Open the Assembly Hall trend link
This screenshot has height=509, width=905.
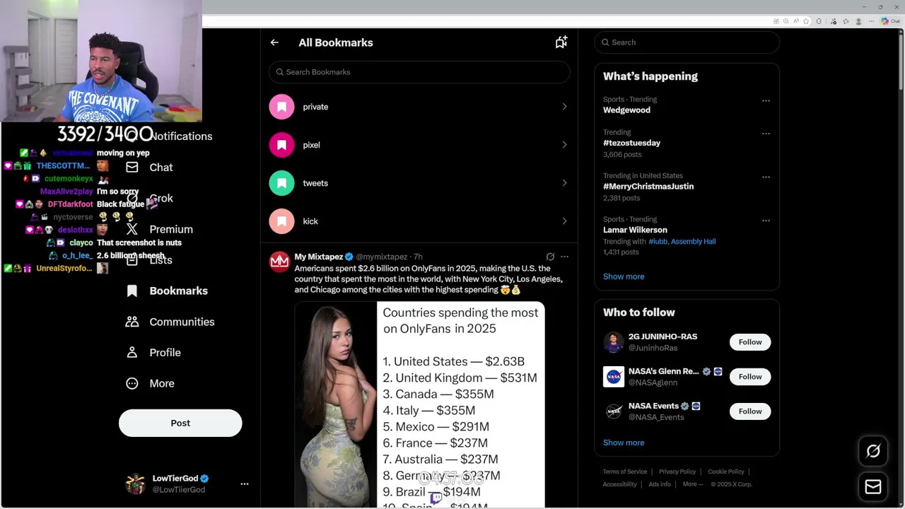point(693,242)
